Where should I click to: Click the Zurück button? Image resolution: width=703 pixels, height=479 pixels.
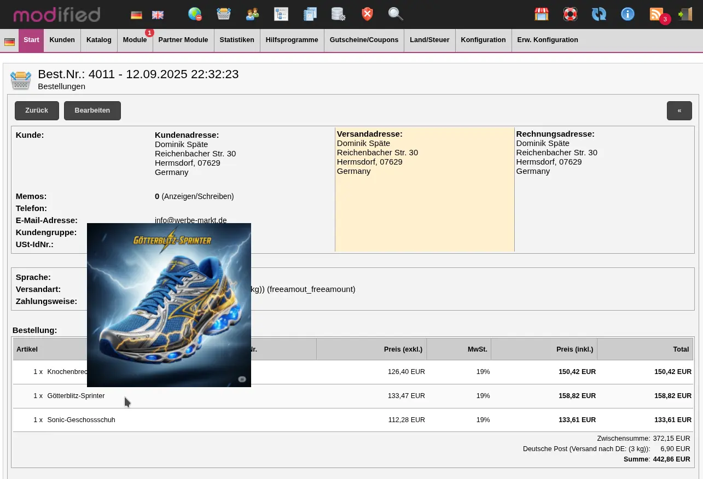click(37, 110)
